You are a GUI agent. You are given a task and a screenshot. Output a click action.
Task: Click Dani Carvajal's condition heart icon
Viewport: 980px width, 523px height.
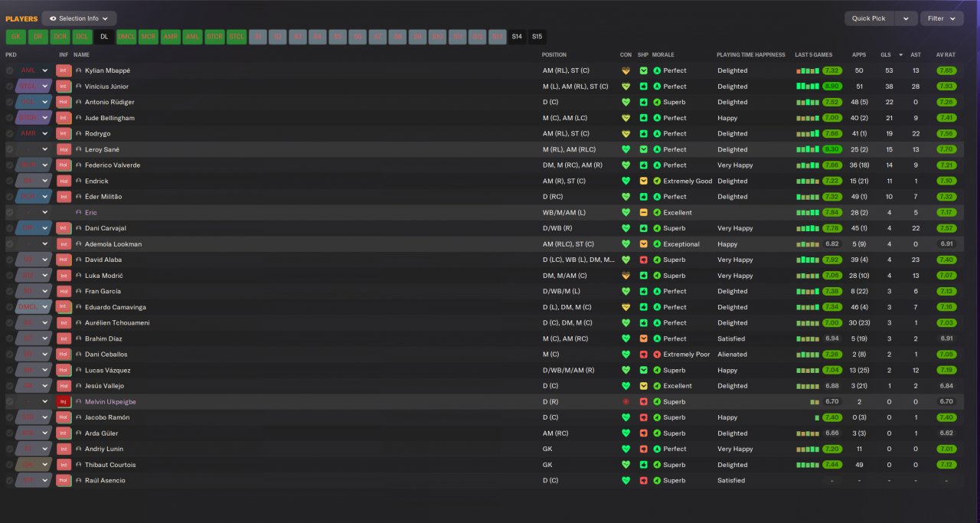626,228
